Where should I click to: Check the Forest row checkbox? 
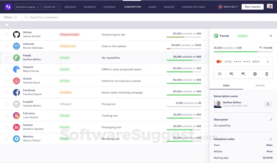[7, 58]
